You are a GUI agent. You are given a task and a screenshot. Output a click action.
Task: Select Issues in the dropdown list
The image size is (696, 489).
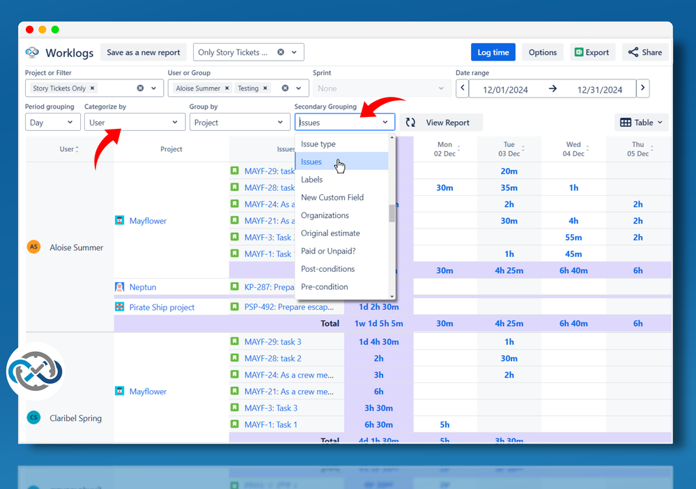(x=342, y=162)
